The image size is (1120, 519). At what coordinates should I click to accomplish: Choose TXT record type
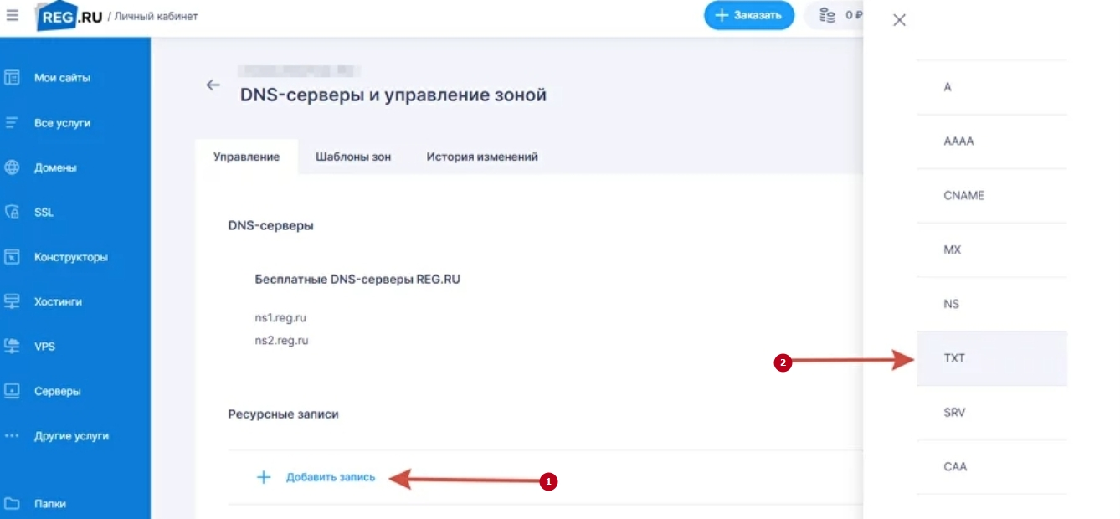click(992, 358)
